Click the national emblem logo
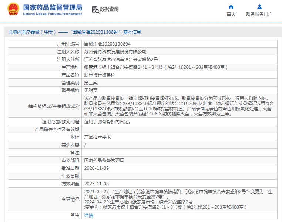Screen dimensions: 282x222 click(13, 9)
